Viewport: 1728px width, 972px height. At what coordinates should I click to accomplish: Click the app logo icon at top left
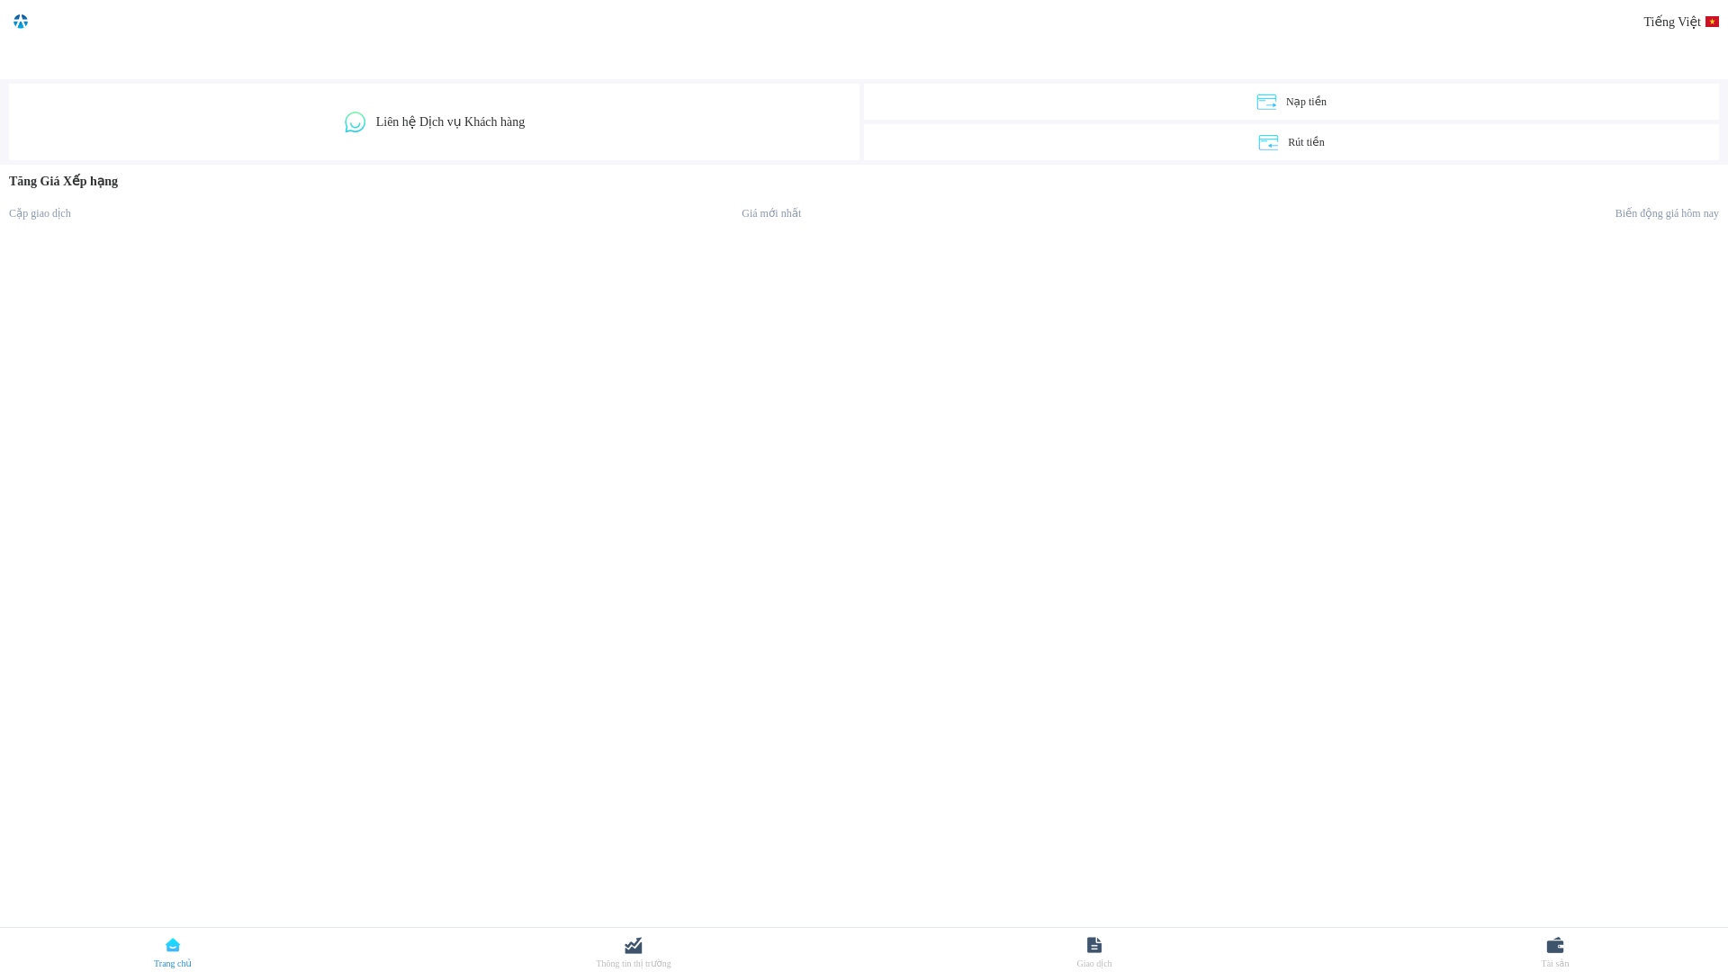[21, 22]
